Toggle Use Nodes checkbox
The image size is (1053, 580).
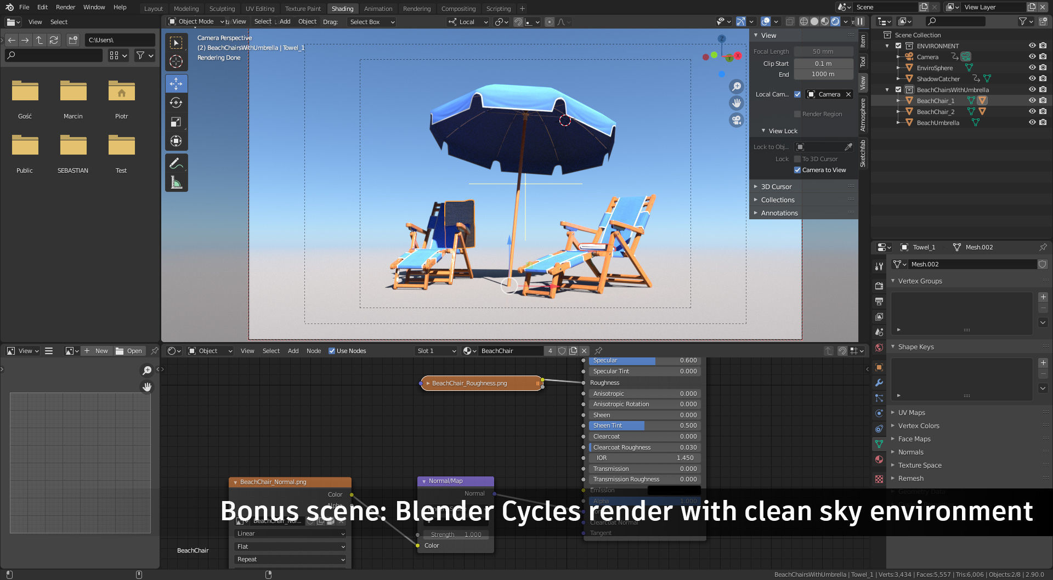(x=332, y=351)
